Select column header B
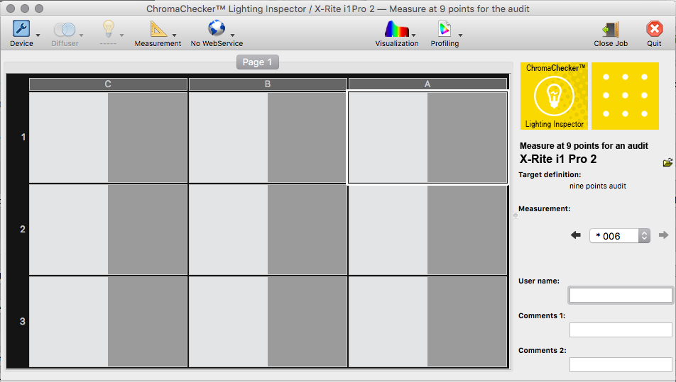 coord(268,84)
